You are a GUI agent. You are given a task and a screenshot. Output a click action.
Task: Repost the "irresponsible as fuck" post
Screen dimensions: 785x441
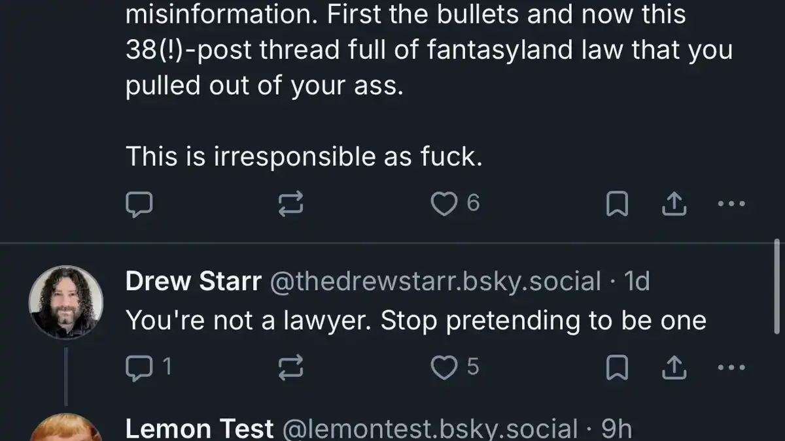click(x=290, y=204)
